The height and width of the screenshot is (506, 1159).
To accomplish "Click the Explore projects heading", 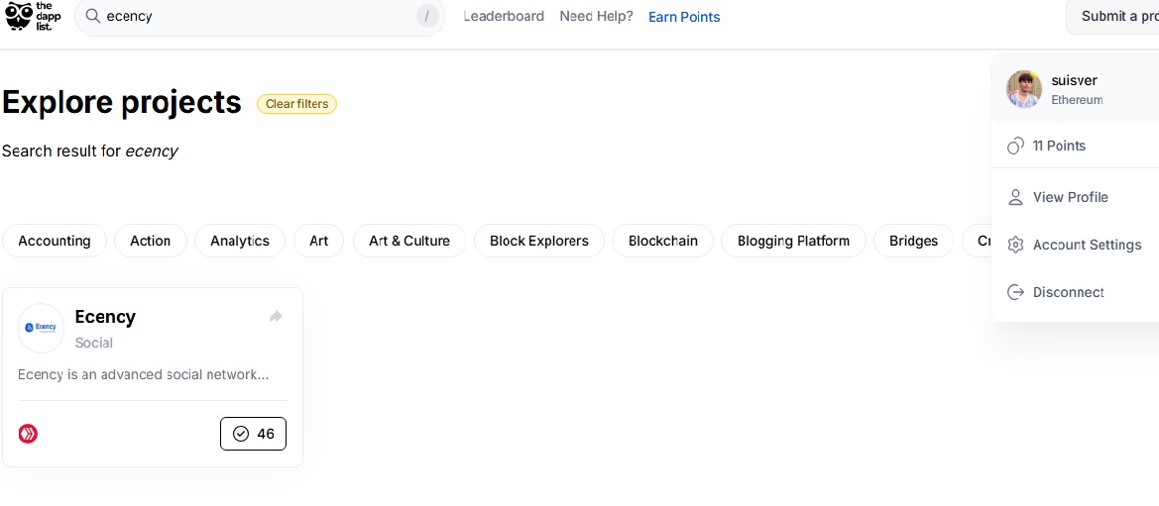I will [x=122, y=103].
